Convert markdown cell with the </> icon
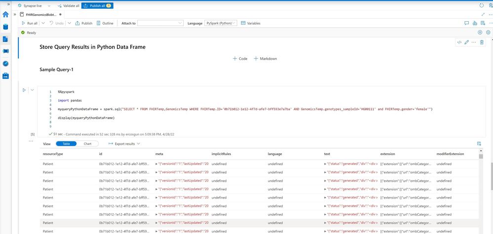 click(459, 42)
